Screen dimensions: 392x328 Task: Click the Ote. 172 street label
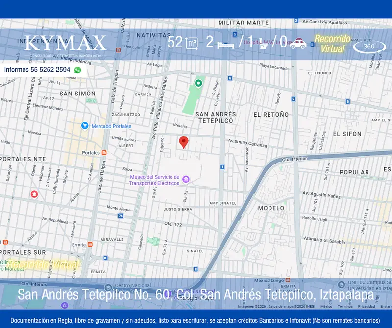click(x=173, y=224)
